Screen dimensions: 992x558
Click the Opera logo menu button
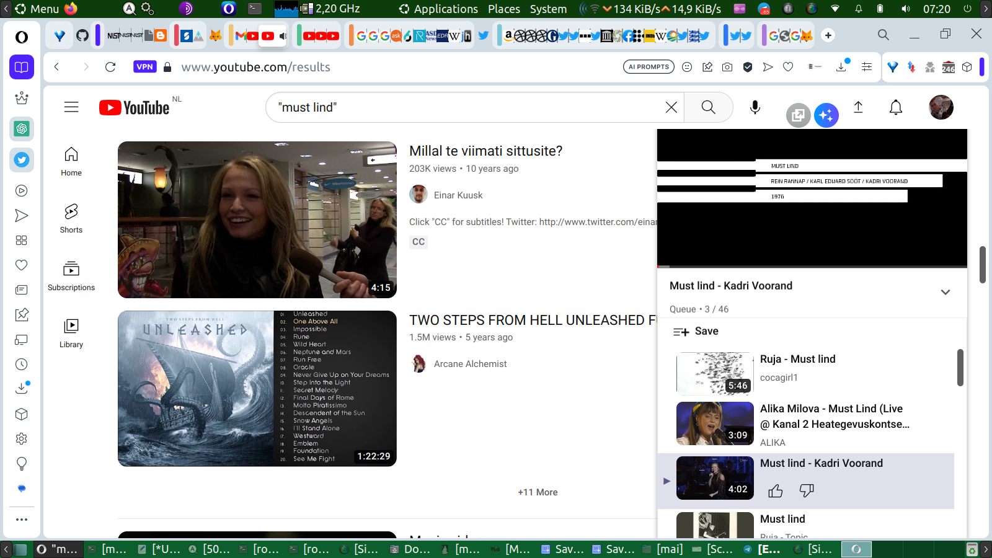pos(22,37)
